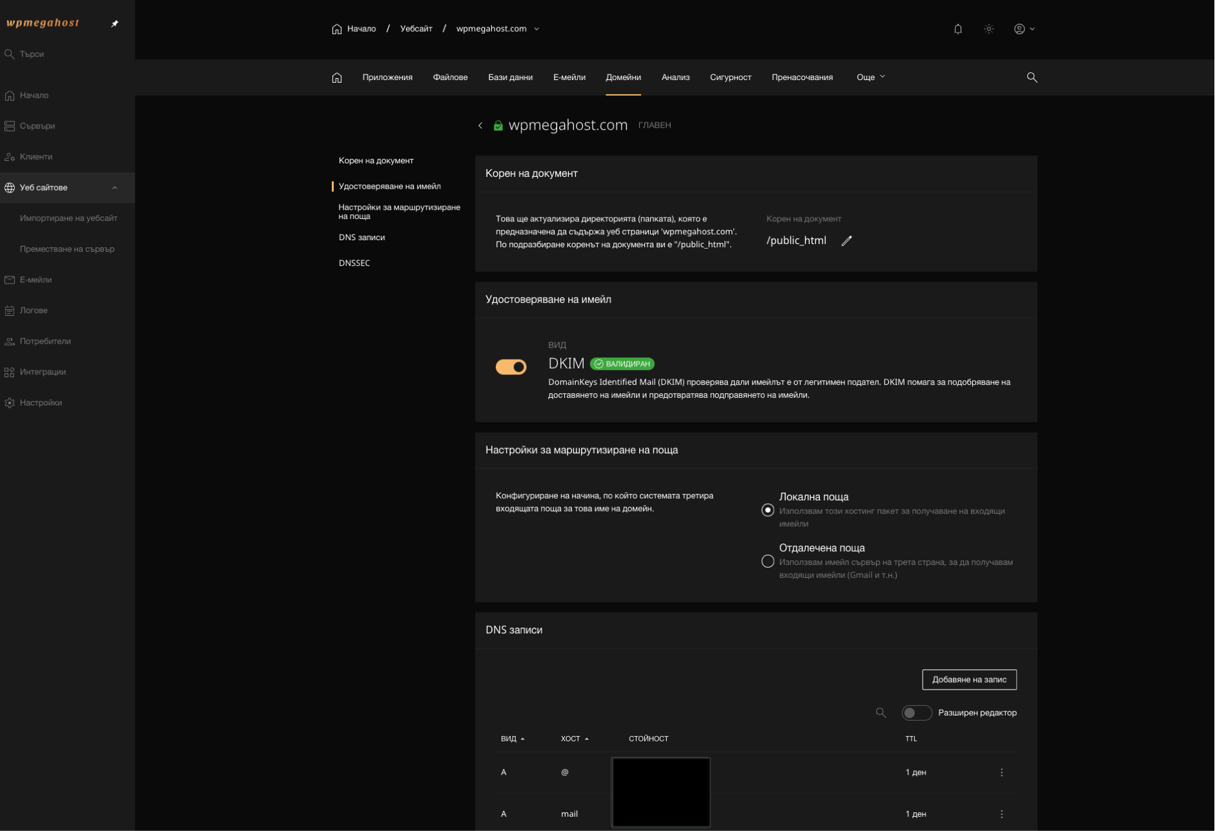1215x831 pixels.
Task: Click the back arrow beside wpmegahost.com title
Action: [x=480, y=125]
